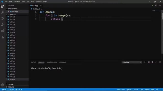
Task: Click the minimap code preview
Action: (x=154, y=11)
